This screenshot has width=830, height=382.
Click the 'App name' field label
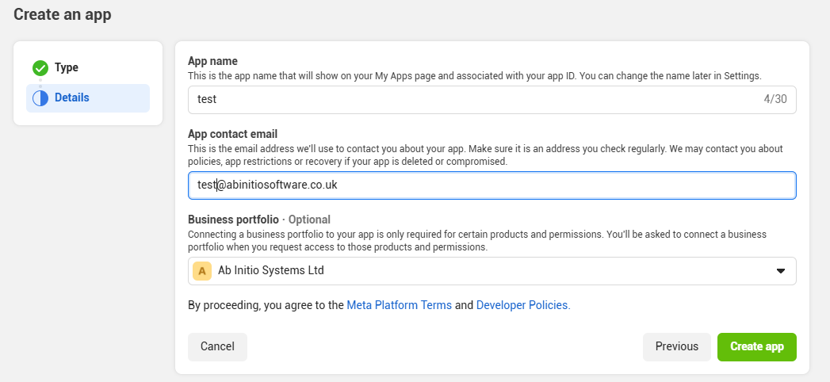click(x=212, y=61)
